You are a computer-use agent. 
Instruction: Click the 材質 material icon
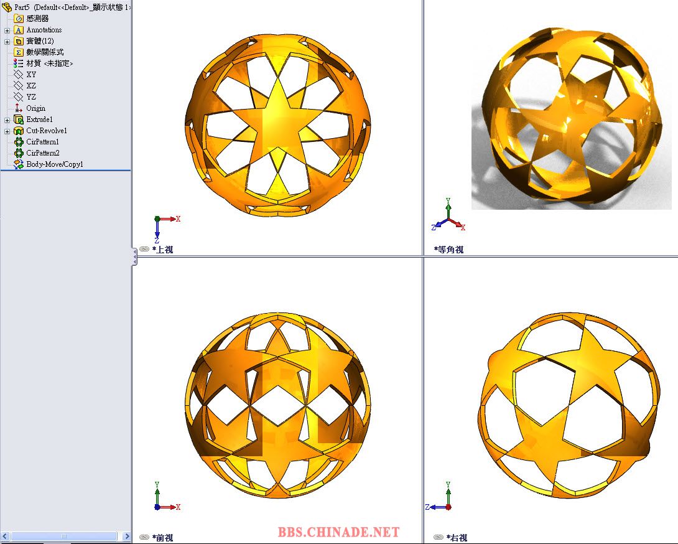click(x=19, y=63)
